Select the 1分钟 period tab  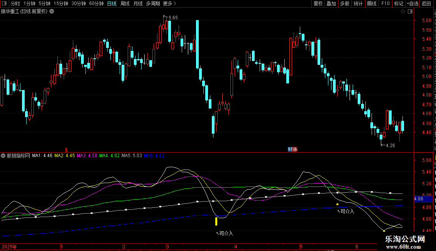29,3
